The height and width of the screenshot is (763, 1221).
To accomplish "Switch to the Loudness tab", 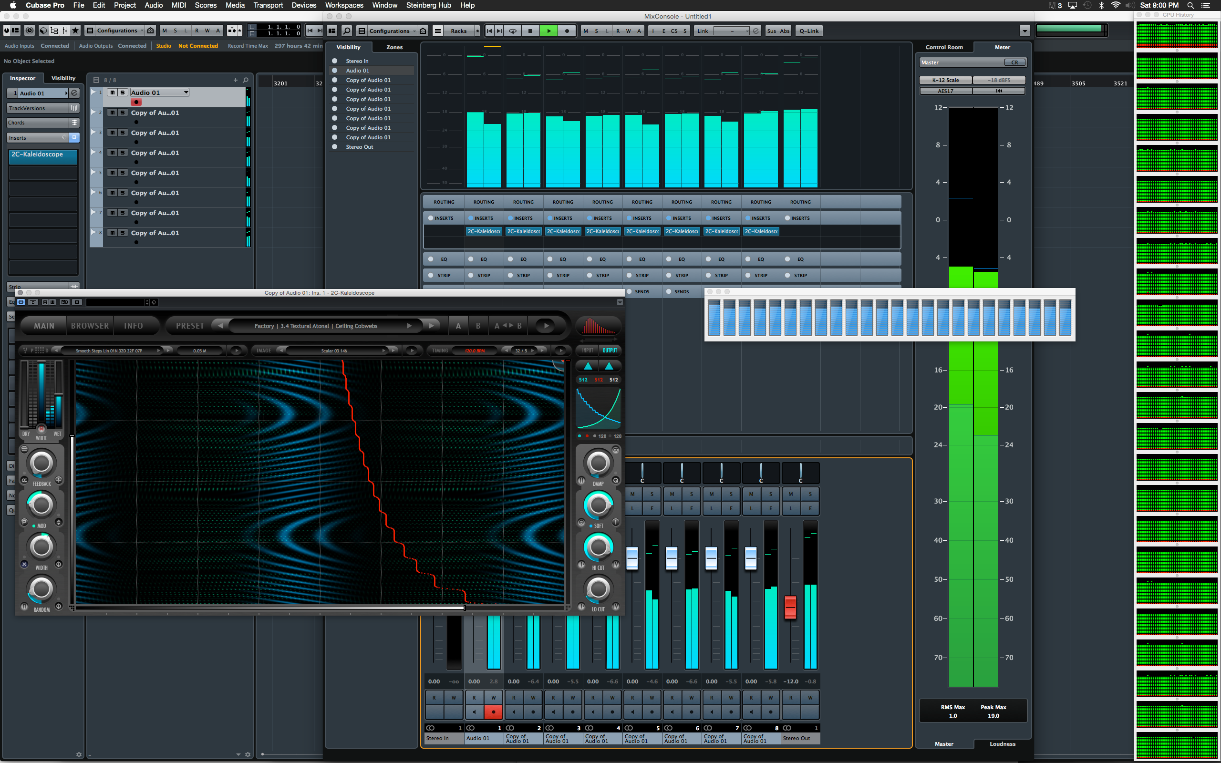I will (1002, 743).
